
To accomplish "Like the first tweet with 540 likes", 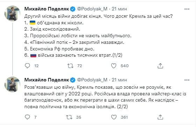I will pyautogui.click(x=114, y=66).
